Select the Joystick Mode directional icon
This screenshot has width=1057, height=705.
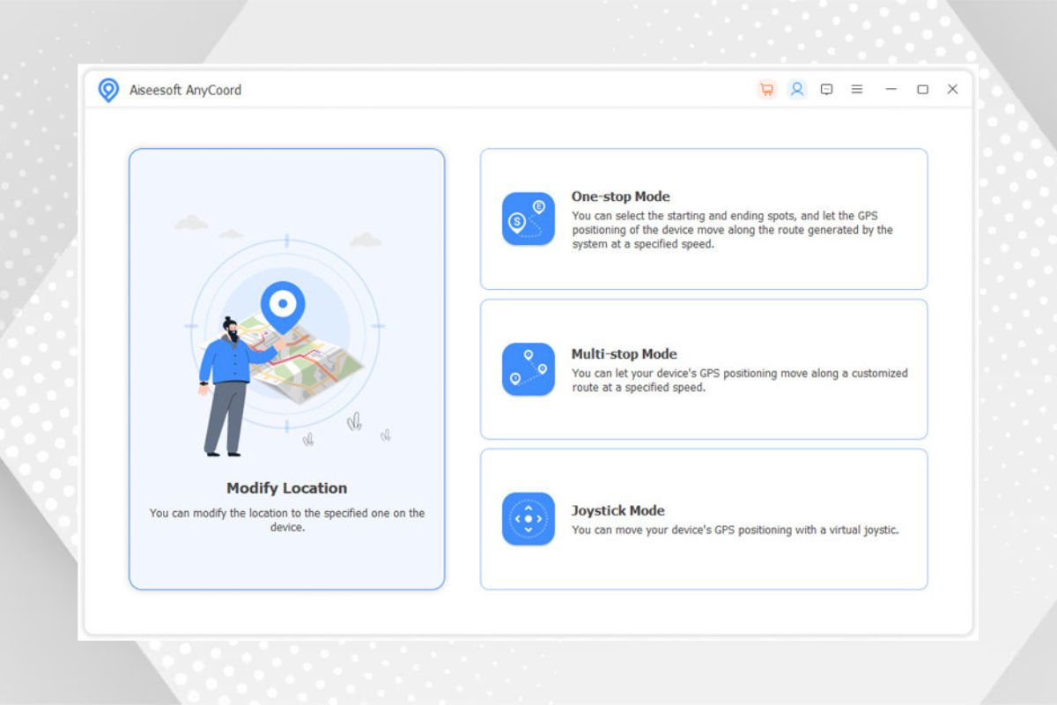pos(528,519)
